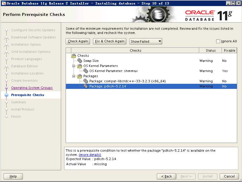
Task: Maximize the installer window
Action: point(233,3)
